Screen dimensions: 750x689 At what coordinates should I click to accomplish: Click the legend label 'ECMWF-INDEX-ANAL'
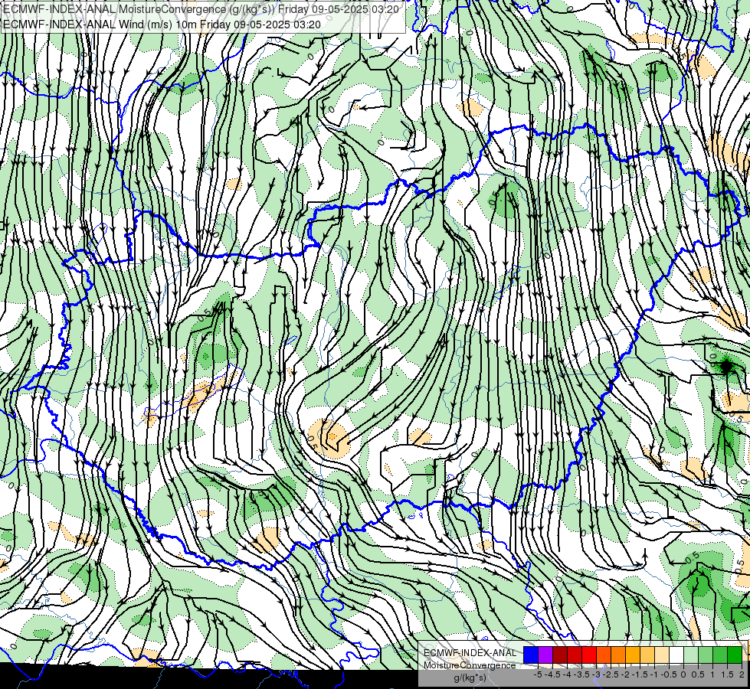[x=470, y=653]
